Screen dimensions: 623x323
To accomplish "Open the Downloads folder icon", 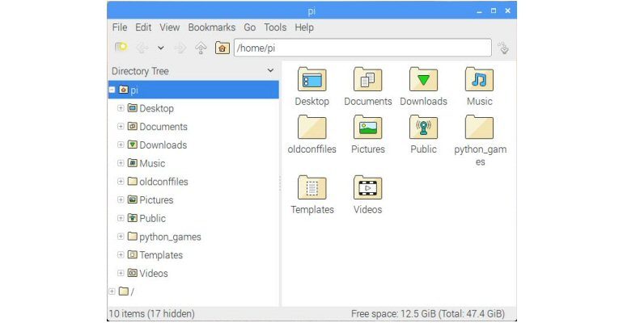I will (423, 80).
